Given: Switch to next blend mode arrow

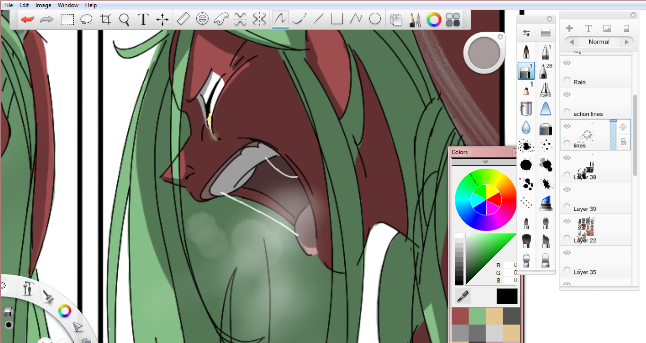Looking at the screenshot, I should coord(627,42).
